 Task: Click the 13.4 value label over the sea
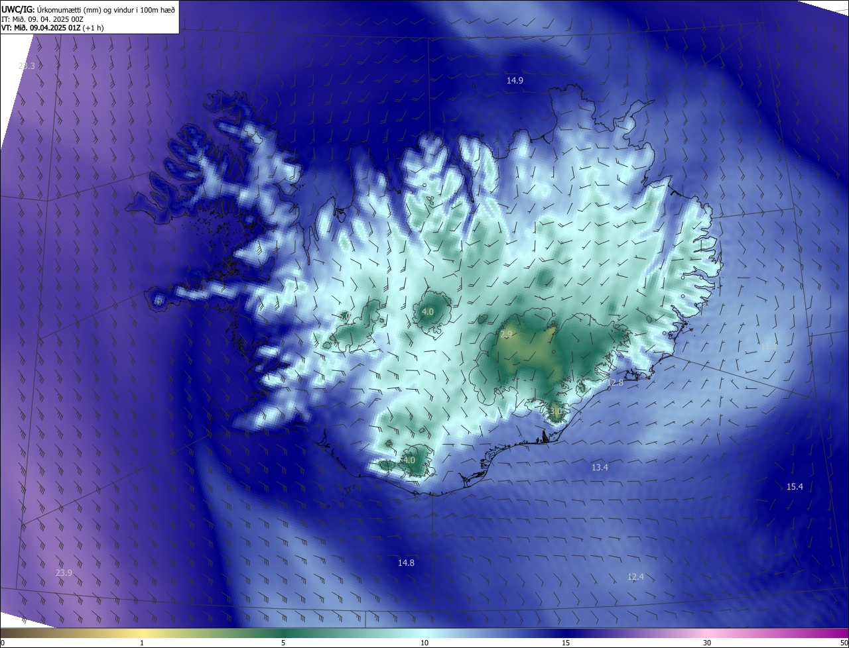click(x=600, y=468)
